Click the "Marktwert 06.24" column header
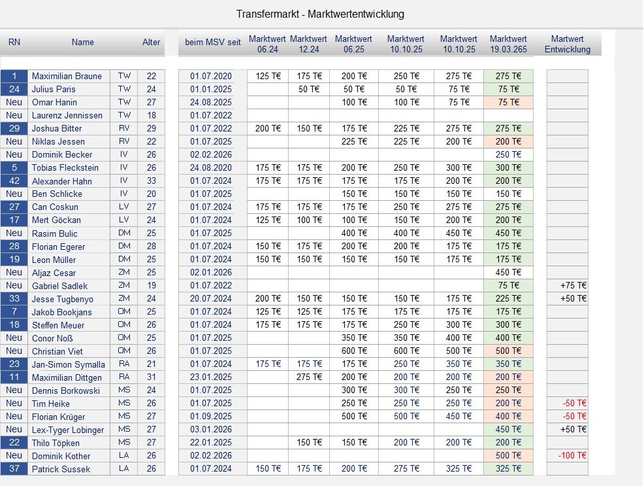This screenshot has width=644, height=486. coord(268,44)
